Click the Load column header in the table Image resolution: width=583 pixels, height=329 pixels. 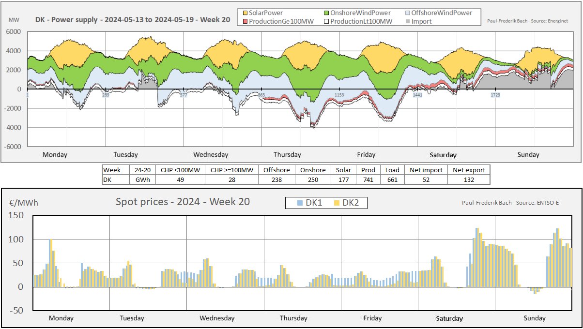click(392, 170)
